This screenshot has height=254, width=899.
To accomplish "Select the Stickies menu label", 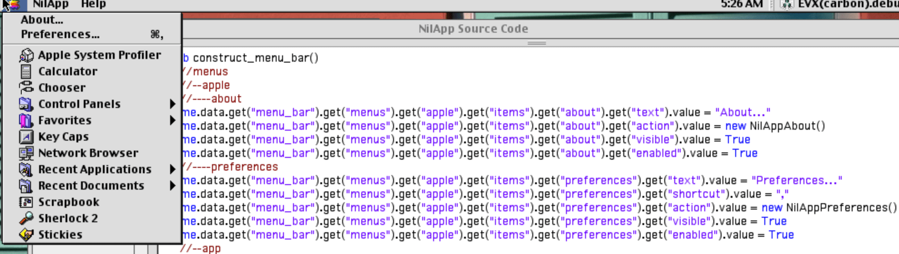I will click(61, 234).
